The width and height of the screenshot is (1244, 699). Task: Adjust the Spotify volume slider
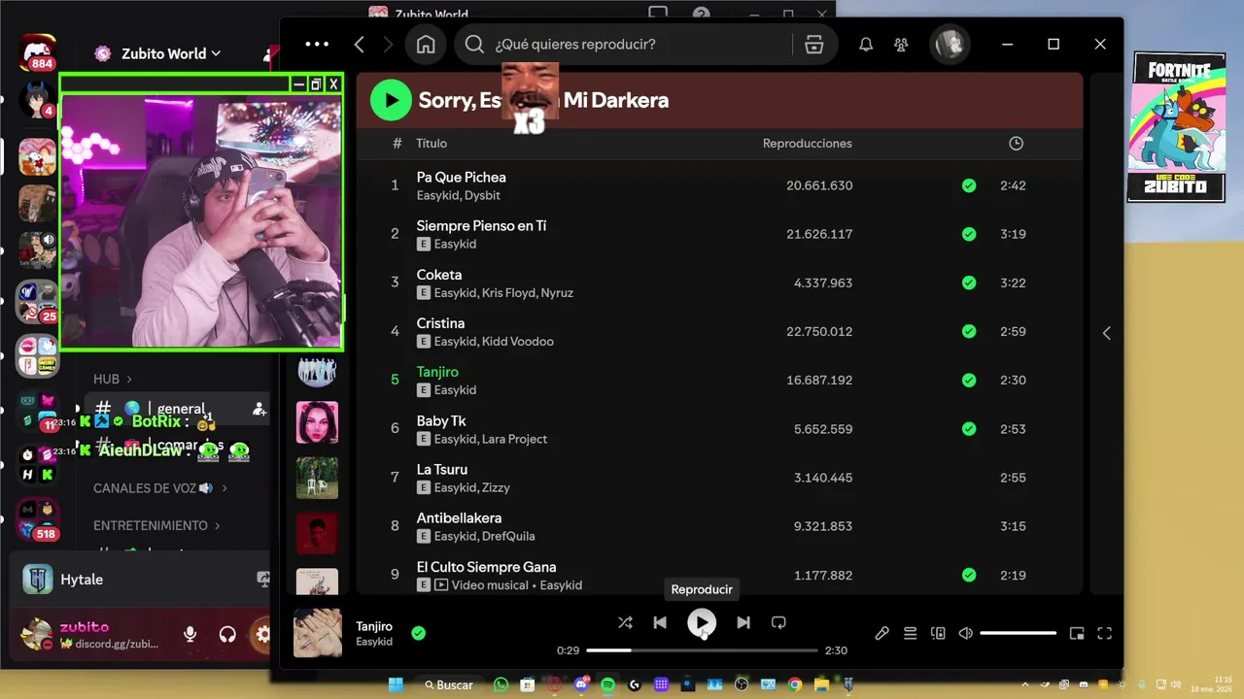click(x=1018, y=633)
